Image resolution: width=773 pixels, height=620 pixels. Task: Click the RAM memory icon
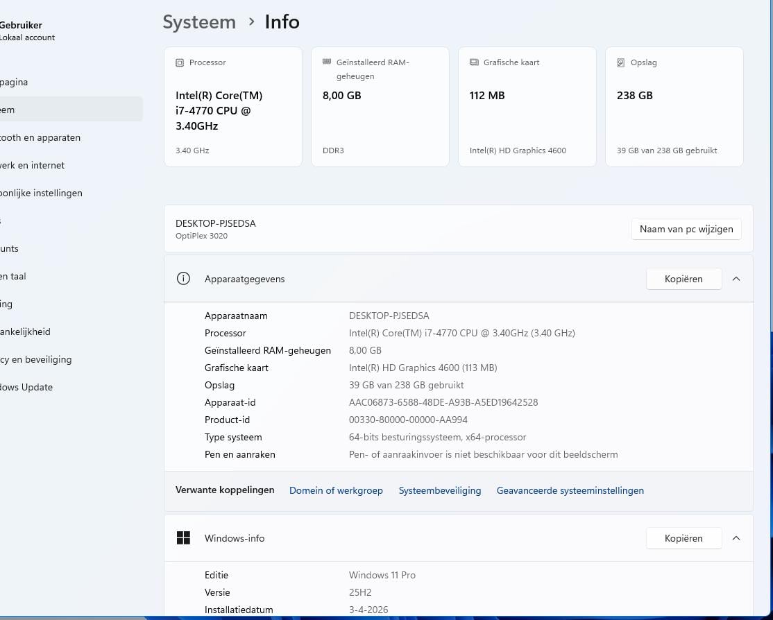327,62
